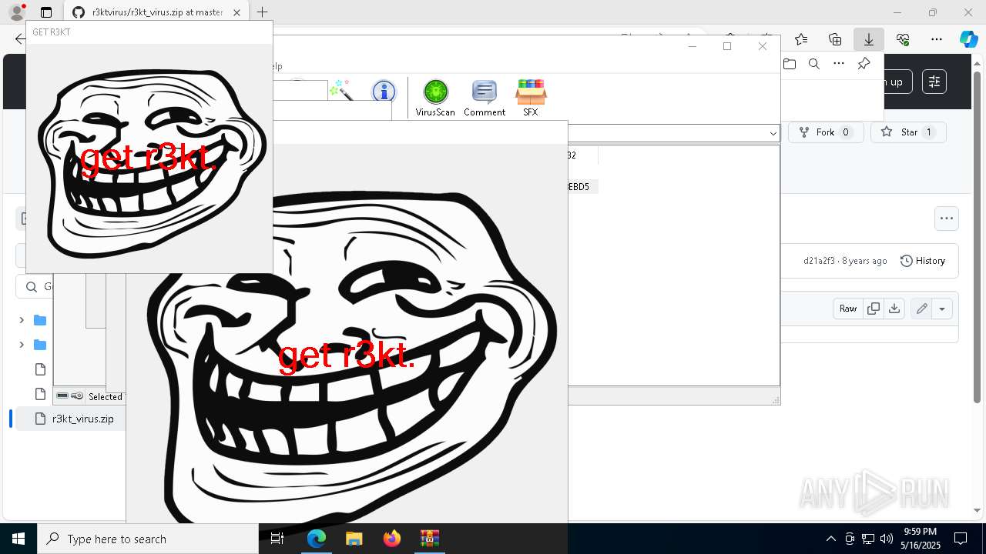Open Browser essentials heart icon

[x=903, y=39]
